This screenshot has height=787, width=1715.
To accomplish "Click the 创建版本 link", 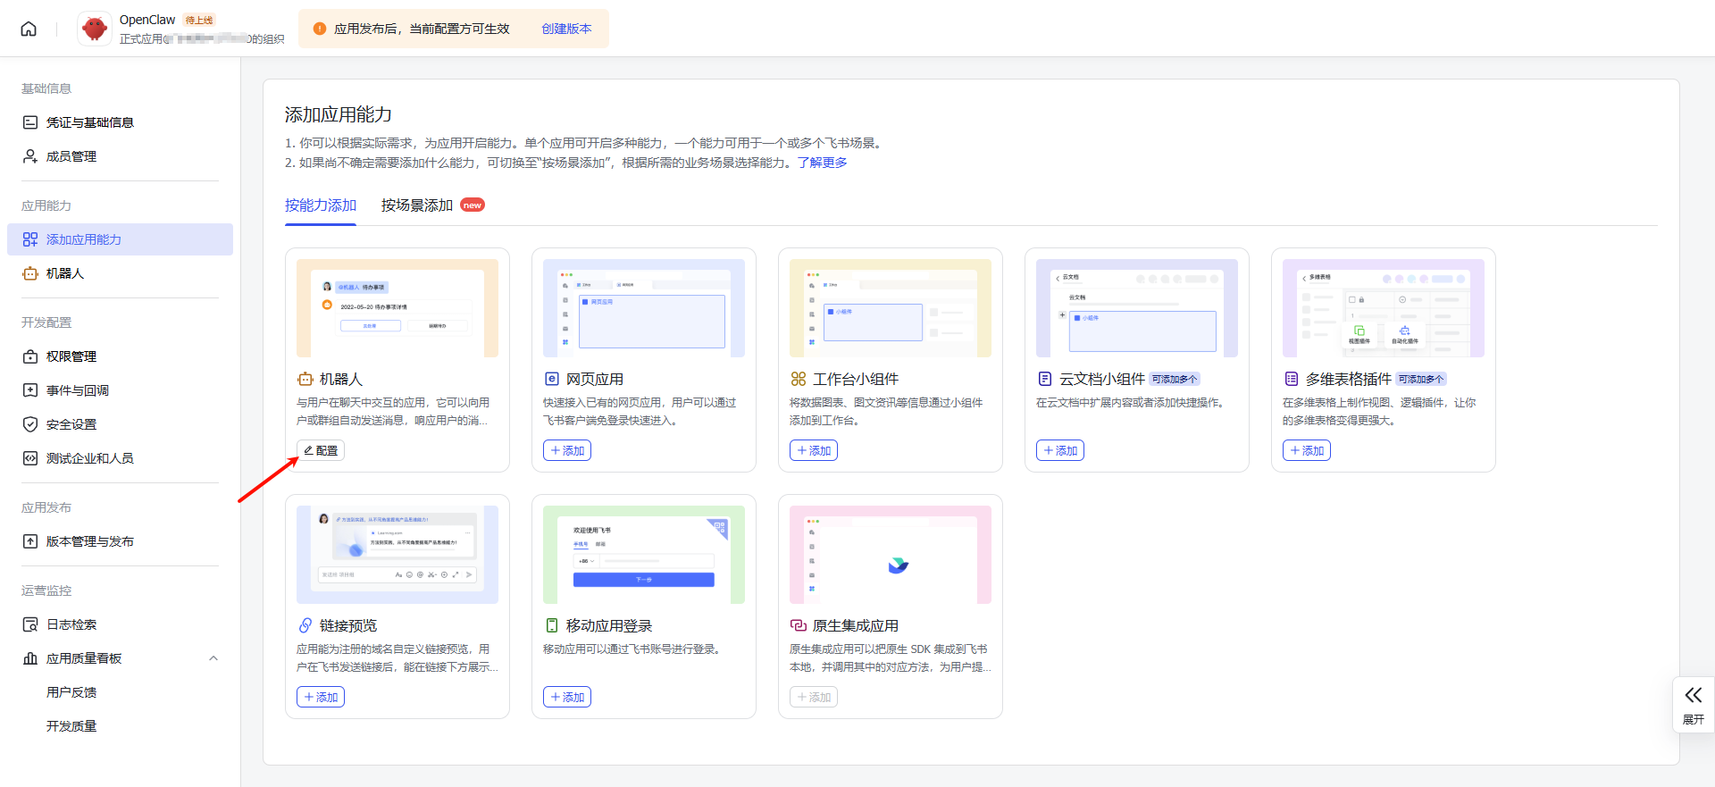I will point(566,29).
